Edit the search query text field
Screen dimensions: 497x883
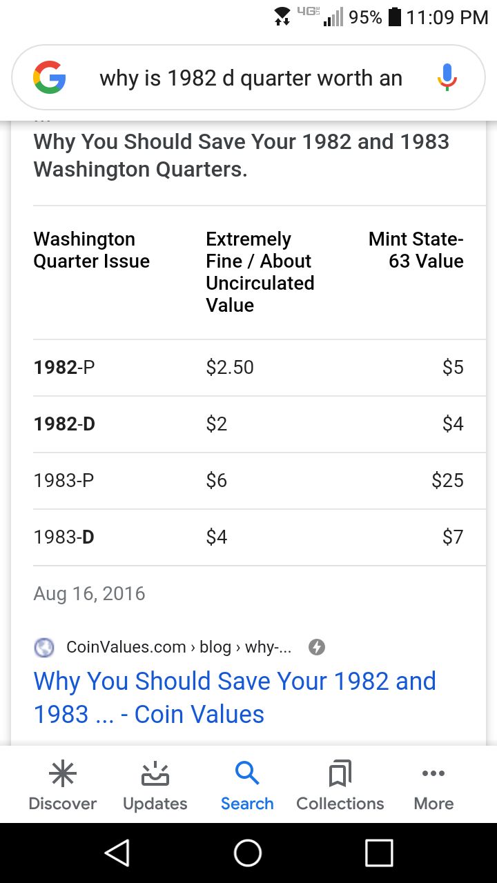click(x=251, y=78)
